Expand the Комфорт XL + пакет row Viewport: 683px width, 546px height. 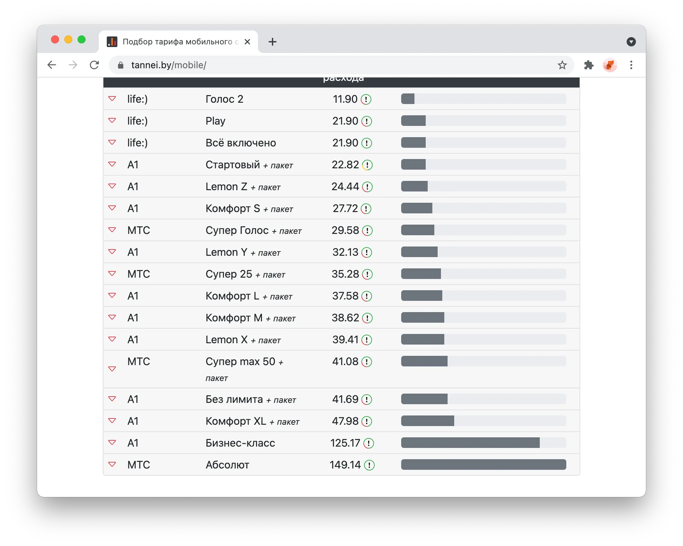click(x=112, y=420)
